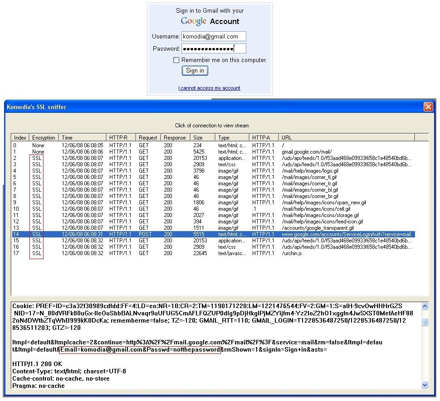Open the I cannot access my account link
This screenshot has height=401, width=440.
[x=209, y=88]
